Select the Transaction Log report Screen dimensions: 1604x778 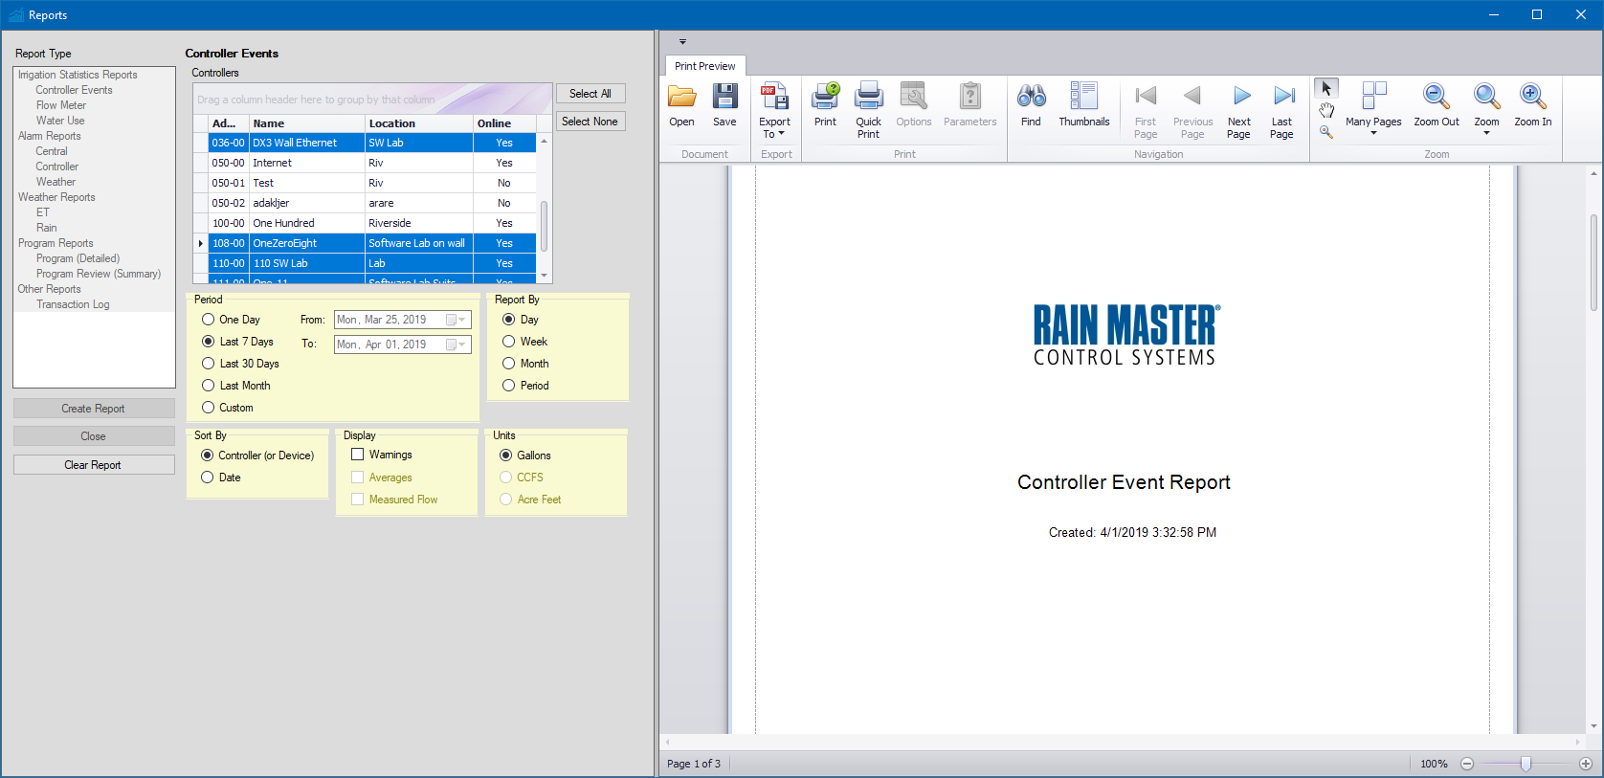pos(73,304)
